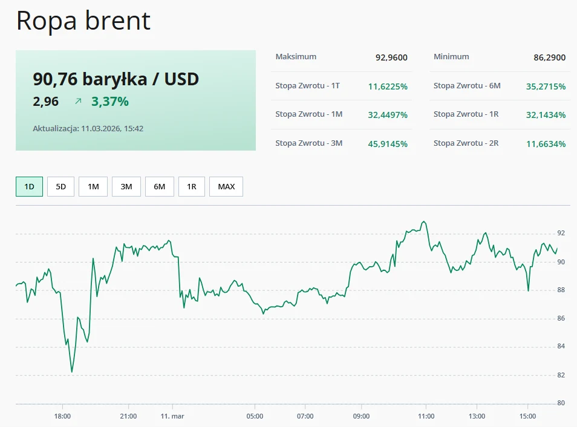Viewport: 577px width, 427px height.
Task: Click the Maksimum value 92,9600
Action: (x=390, y=57)
